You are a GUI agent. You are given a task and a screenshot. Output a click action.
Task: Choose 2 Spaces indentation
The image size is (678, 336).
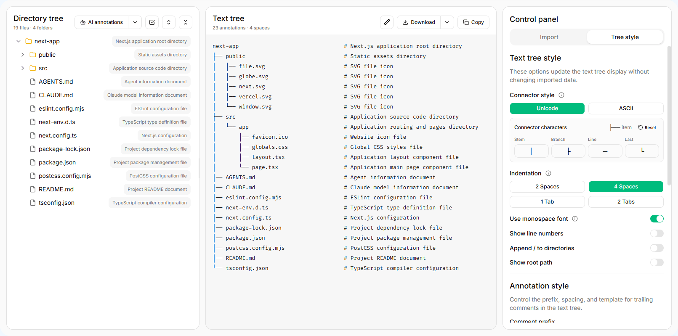(547, 187)
